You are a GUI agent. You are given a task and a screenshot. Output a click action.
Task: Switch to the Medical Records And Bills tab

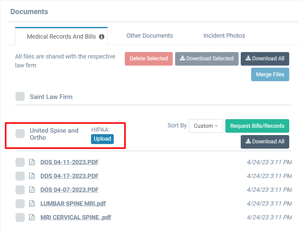tap(61, 36)
